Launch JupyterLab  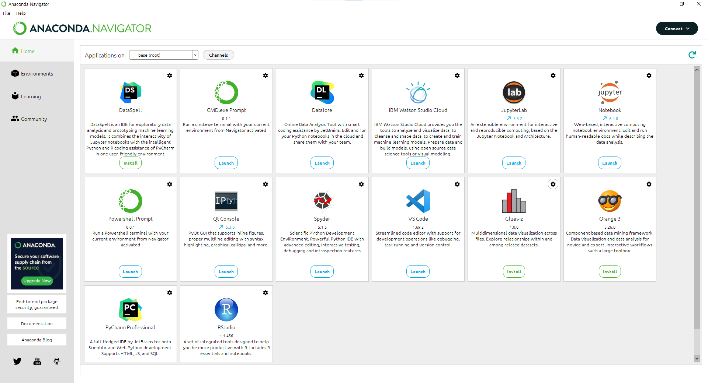click(x=514, y=163)
